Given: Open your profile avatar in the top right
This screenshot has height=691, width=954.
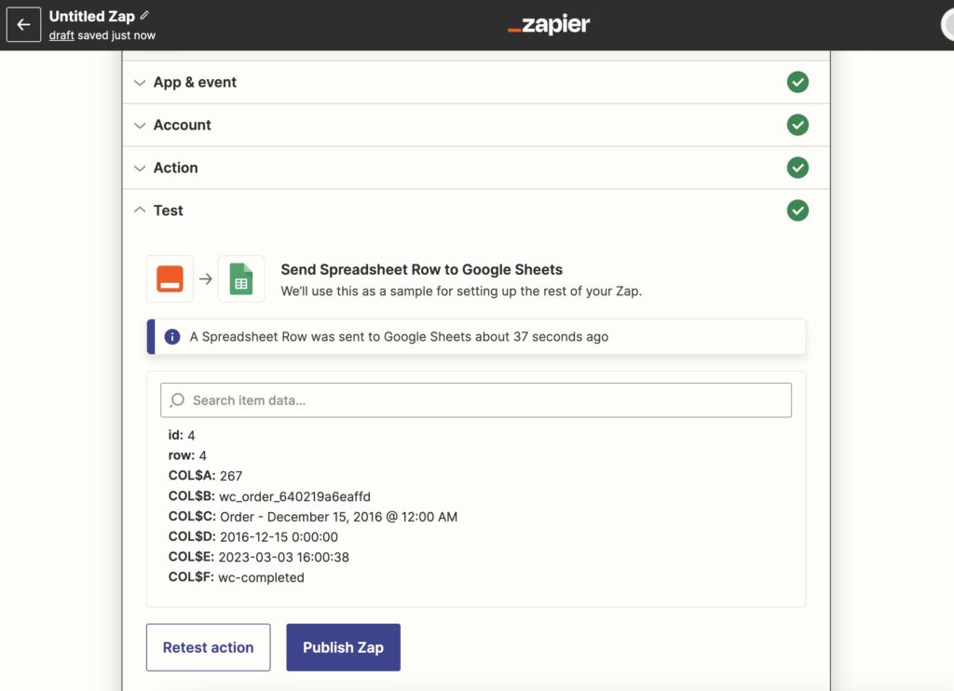Looking at the screenshot, I should 947,25.
